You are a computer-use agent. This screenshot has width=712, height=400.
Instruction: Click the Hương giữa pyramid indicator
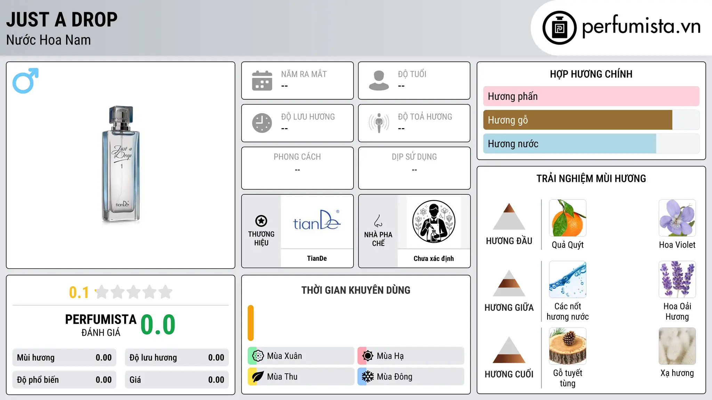pyautogui.click(x=509, y=283)
